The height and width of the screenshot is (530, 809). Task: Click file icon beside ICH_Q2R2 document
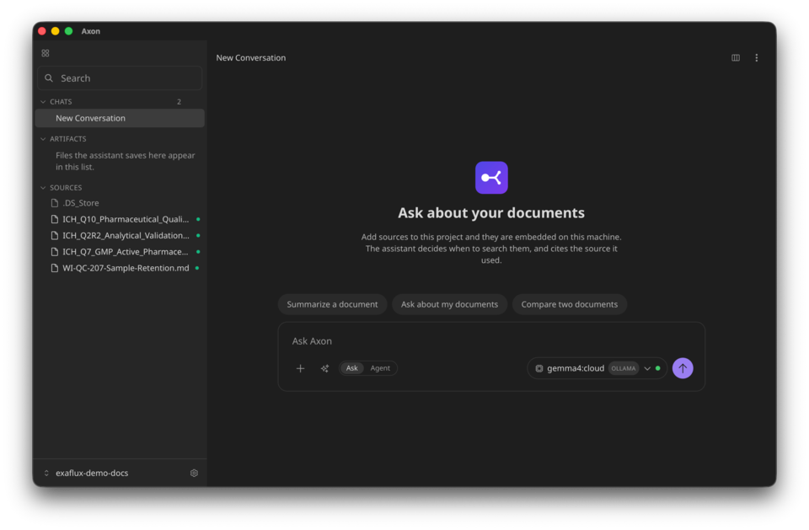point(54,235)
